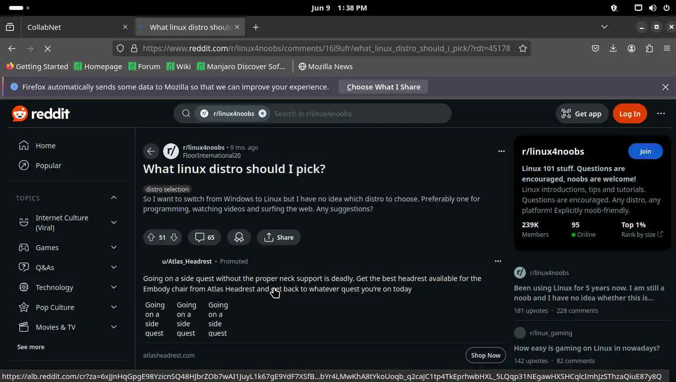Switch to the CollabNet tab
The height and width of the screenshot is (382, 676).
click(77, 27)
